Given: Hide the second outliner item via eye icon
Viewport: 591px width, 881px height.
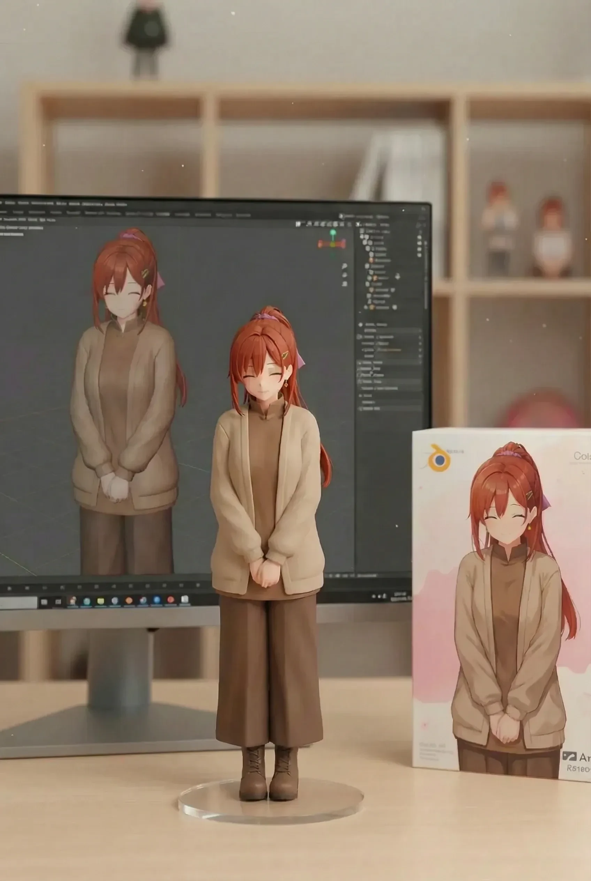Looking at the screenshot, I should pyautogui.click(x=420, y=244).
